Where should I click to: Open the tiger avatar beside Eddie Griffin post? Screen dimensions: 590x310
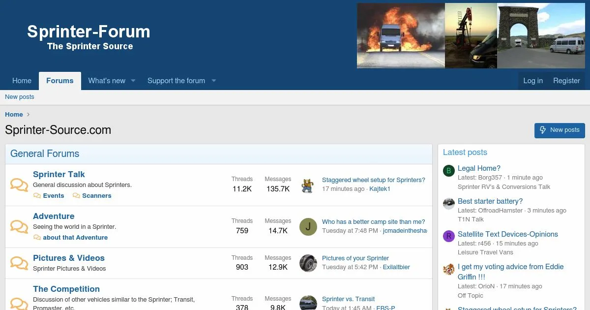tap(448, 269)
